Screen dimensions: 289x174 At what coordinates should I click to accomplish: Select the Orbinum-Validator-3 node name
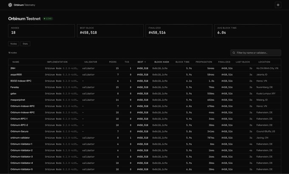click(x=22, y=157)
